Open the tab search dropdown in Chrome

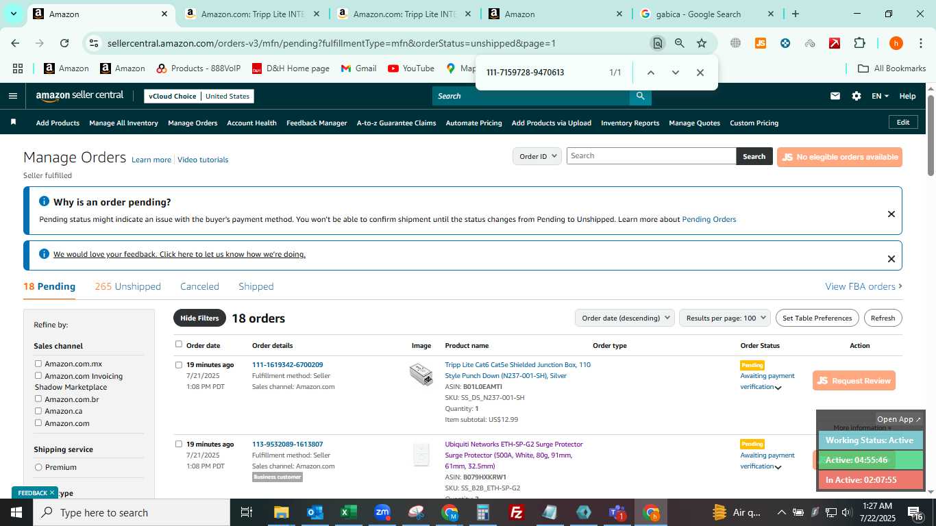pos(14,14)
